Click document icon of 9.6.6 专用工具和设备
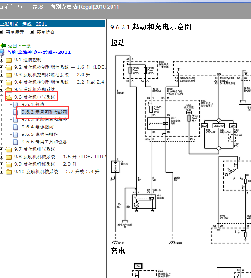The width and height of the screenshot is (251, 278). (x=16, y=142)
